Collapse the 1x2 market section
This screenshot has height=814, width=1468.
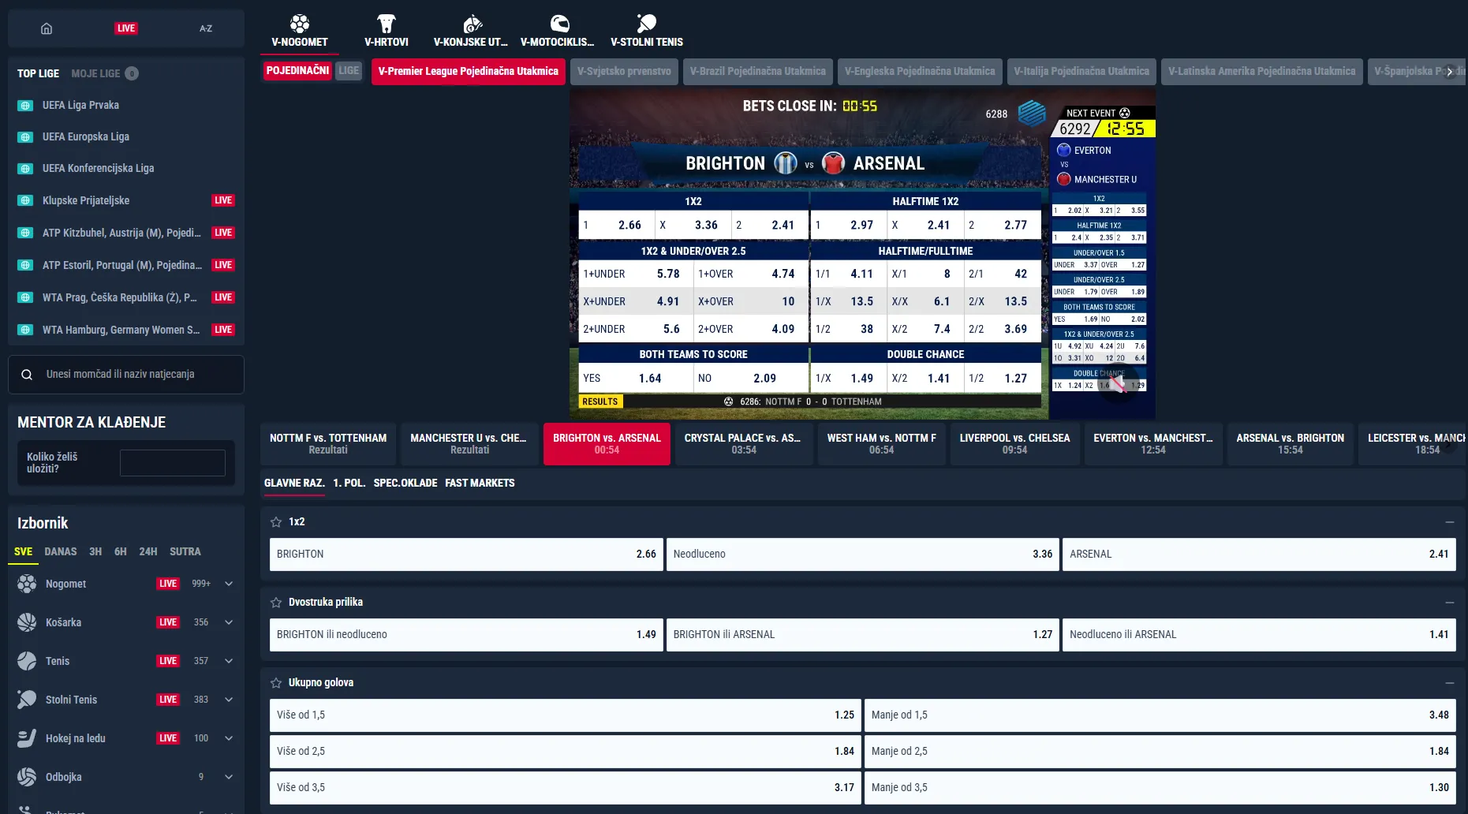click(1449, 522)
